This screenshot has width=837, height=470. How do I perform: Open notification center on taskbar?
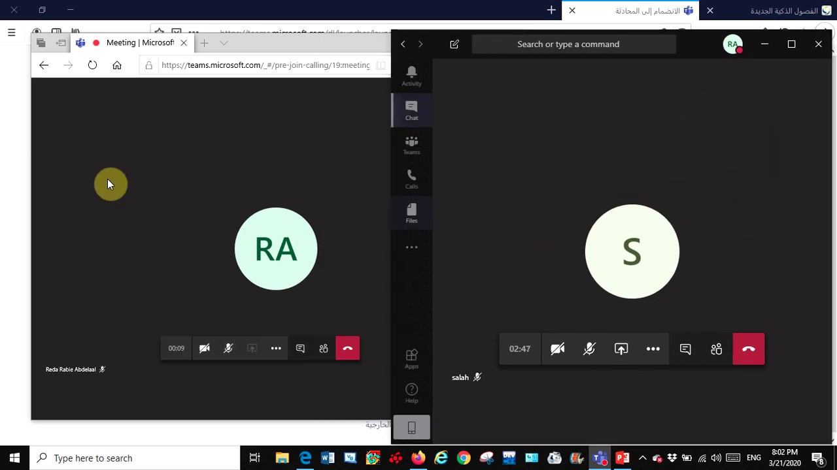click(x=817, y=458)
